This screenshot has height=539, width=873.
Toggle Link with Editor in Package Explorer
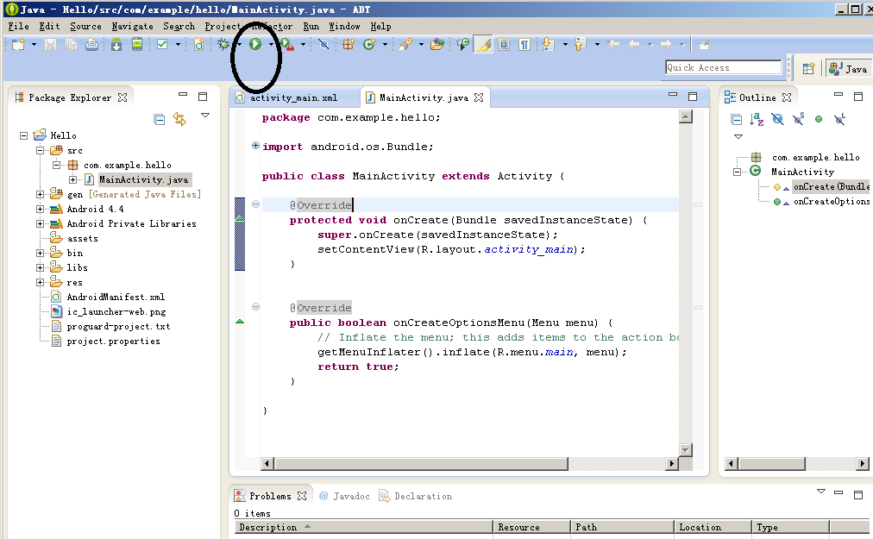(179, 120)
